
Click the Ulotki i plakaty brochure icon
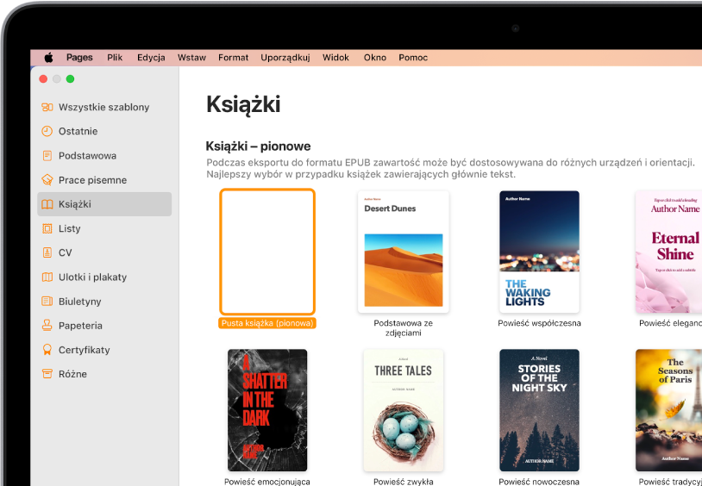click(47, 277)
